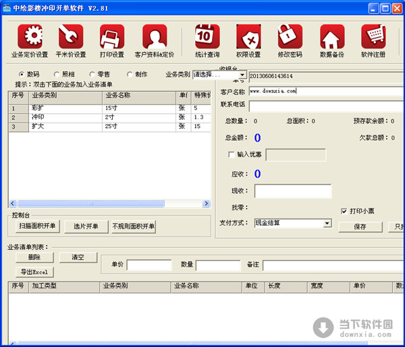Viewport: 405px width, 347px height.
Task: Expand the 业务类别 dropdown
Action: [x=242, y=74]
